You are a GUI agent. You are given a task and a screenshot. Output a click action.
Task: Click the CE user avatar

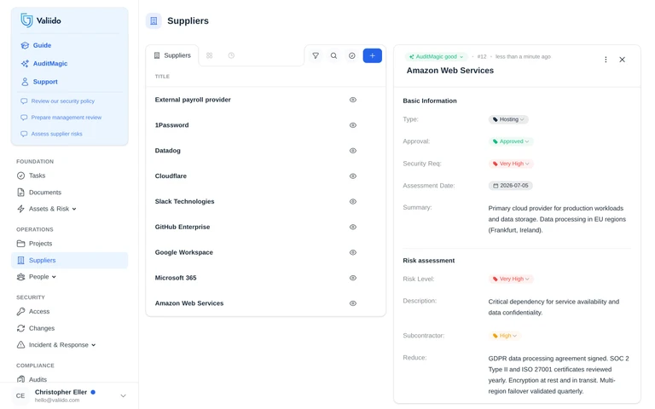point(20,395)
